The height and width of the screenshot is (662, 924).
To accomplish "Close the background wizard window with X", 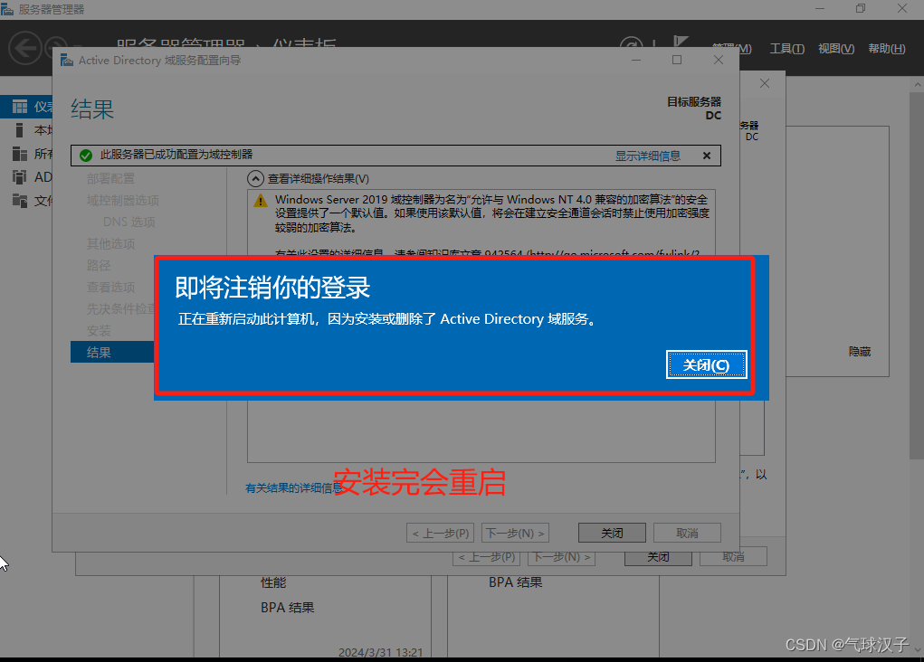I will click(765, 83).
